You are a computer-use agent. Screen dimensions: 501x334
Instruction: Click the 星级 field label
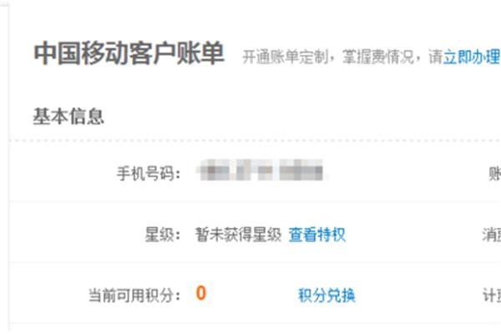point(163,235)
